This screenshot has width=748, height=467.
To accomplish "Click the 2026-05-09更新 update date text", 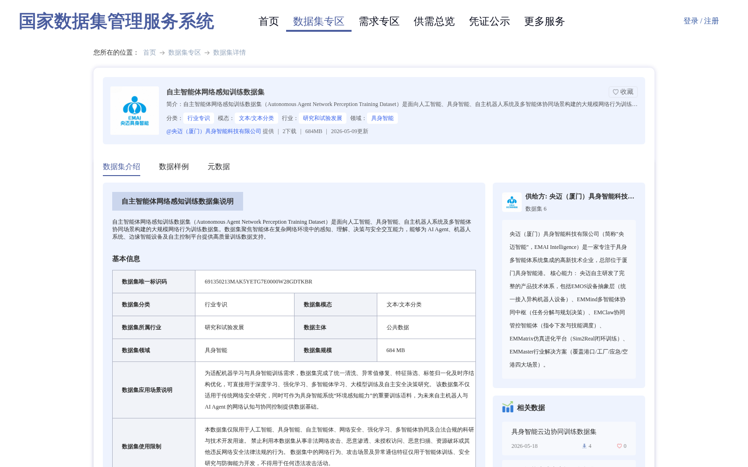I will click(350, 131).
